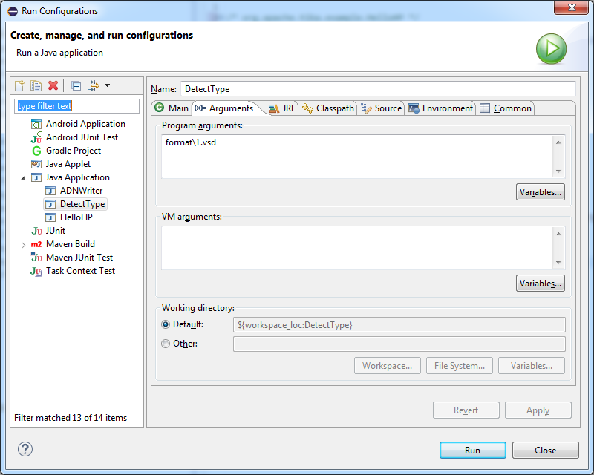Click the Name field containing DetectType

(x=378, y=89)
